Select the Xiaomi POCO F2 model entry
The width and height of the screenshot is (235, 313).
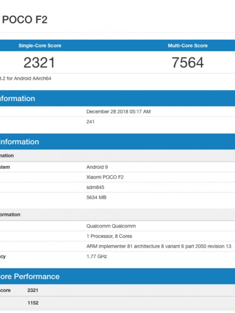(105, 177)
